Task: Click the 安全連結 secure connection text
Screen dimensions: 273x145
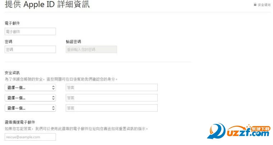Action: point(264,5)
